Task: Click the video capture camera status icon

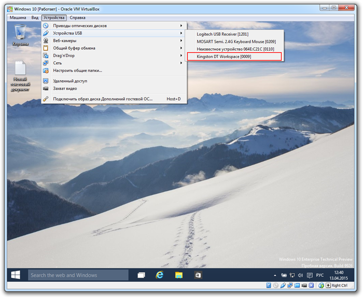Action: [304, 285]
